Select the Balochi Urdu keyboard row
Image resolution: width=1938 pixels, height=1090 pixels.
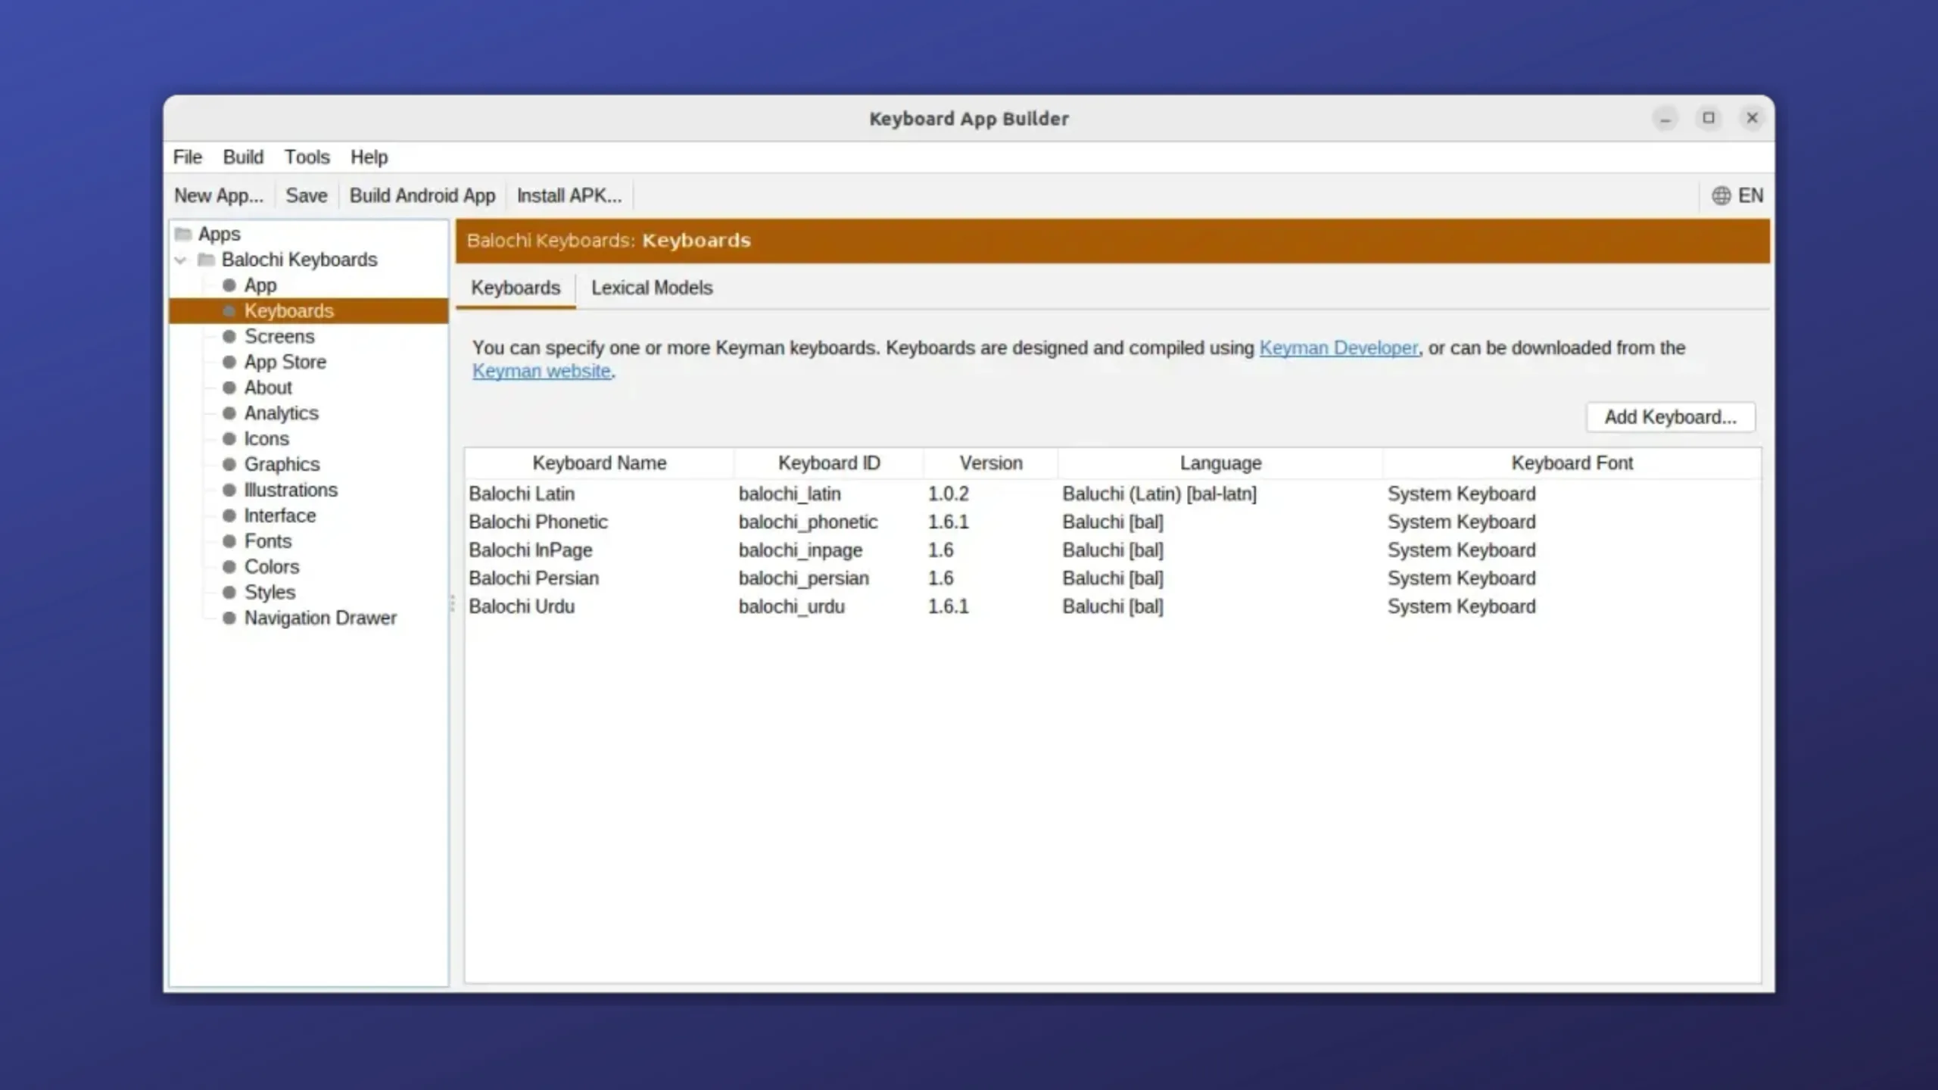1113,606
